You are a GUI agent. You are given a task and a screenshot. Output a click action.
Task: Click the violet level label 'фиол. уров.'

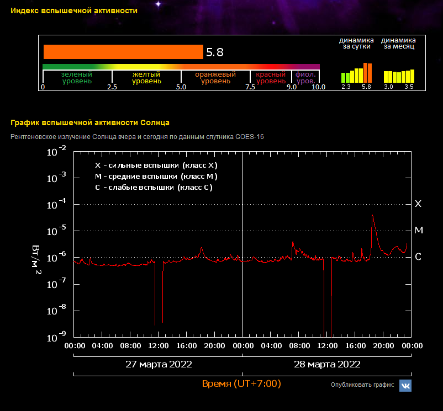[x=305, y=78]
